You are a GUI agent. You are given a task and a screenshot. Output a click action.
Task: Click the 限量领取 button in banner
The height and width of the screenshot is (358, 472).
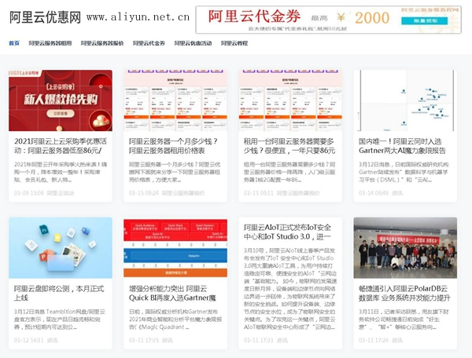pos(425,20)
